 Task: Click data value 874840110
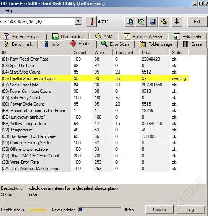(x=152, y=124)
